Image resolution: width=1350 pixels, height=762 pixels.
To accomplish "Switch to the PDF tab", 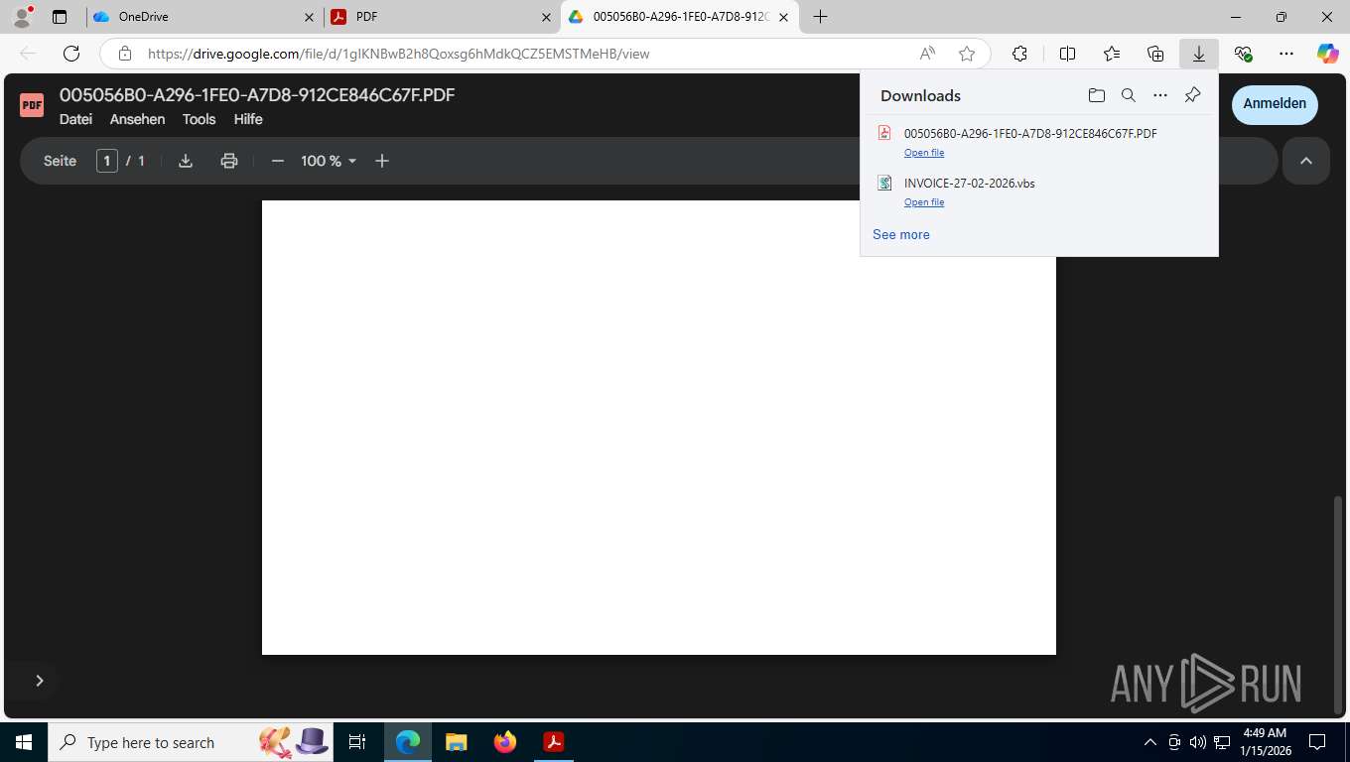I will point(442,17).
